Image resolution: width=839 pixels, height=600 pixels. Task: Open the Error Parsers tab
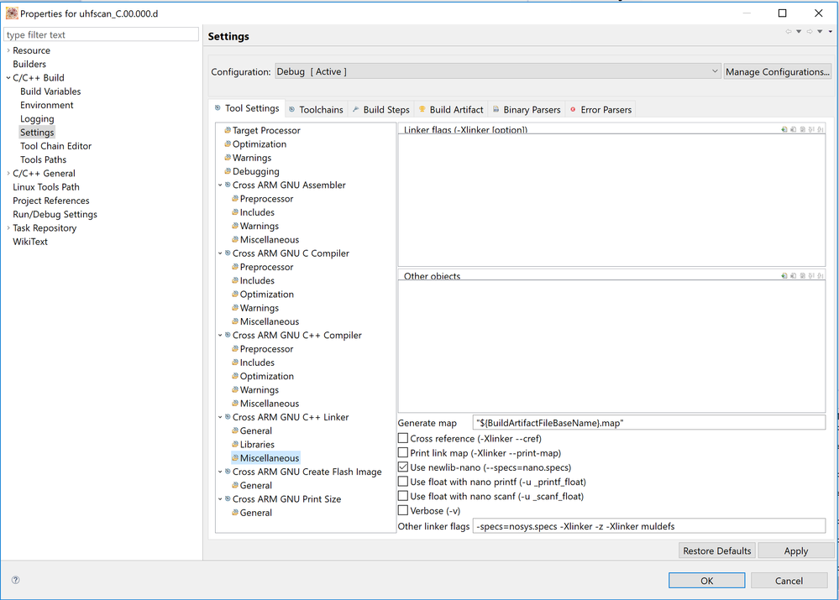600,109
